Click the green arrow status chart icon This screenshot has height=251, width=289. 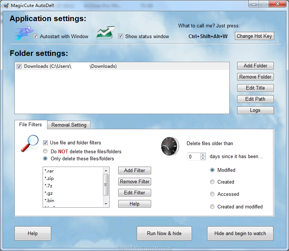point(106,33)
